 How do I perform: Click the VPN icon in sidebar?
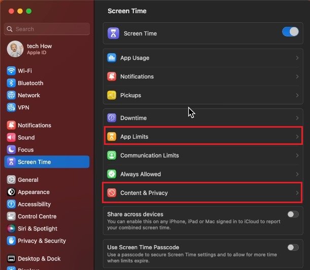pos(11,107)
